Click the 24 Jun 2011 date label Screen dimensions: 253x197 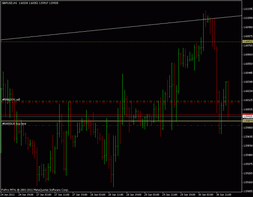(8, 195)
